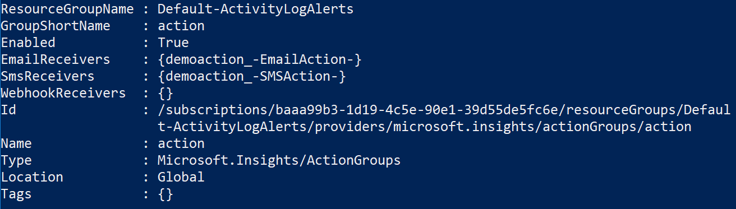Click the Location value Global
Viewport: 736px width, 209px height.
tap(181, 177)
